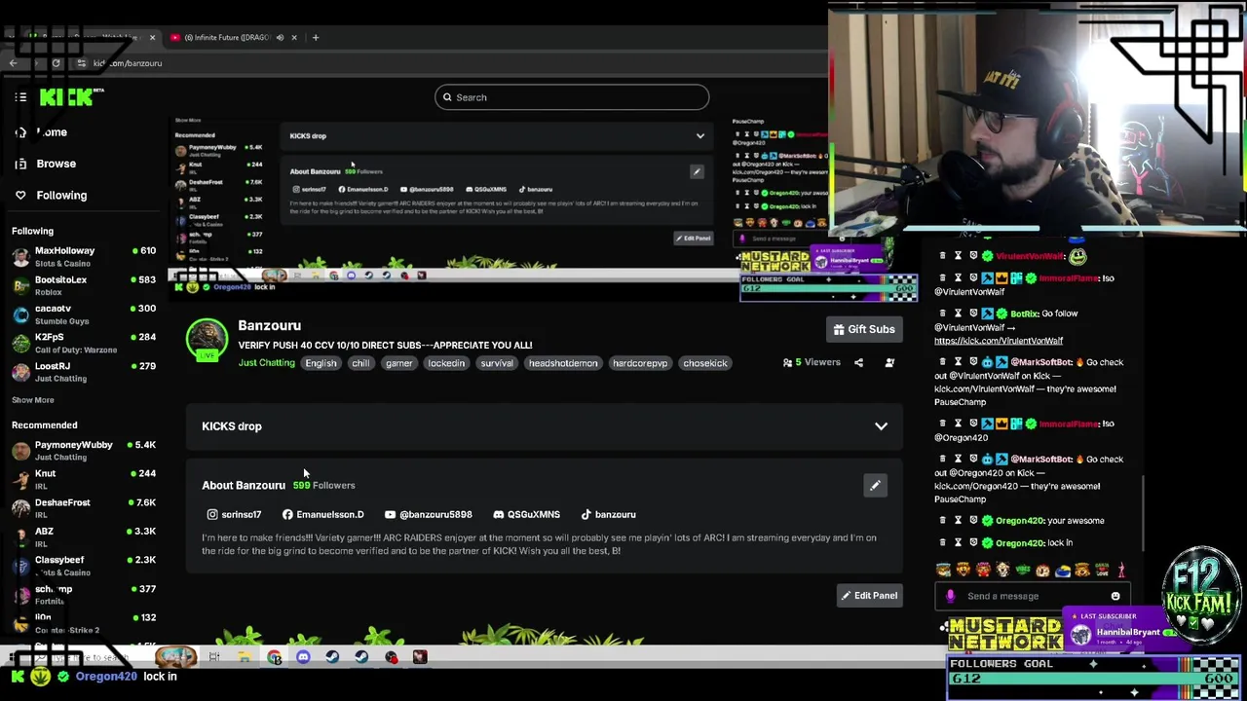
Task: Click the green KICK logo
Action: pyautogui.click(x=67, y=97)
